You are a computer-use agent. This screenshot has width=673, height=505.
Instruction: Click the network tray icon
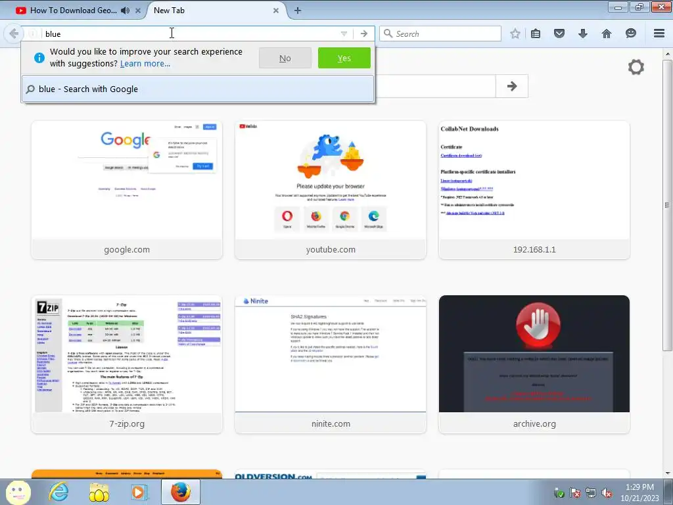click(591, 493)
